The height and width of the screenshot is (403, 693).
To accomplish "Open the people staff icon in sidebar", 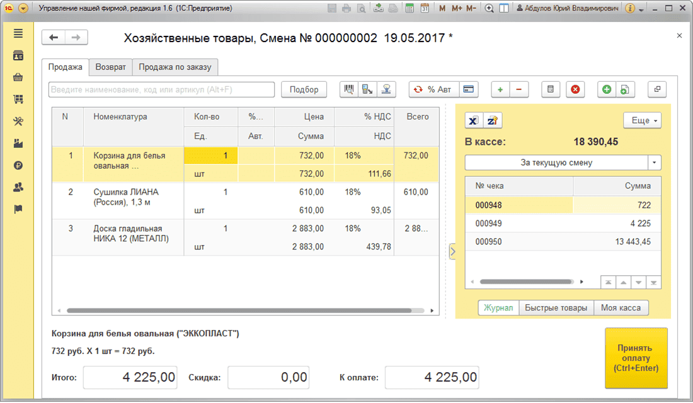I will click(x=18, y=188).
